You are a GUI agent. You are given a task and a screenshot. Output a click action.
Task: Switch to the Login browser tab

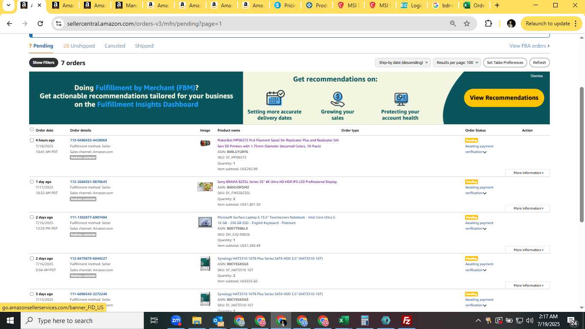[x=411, y=6]
